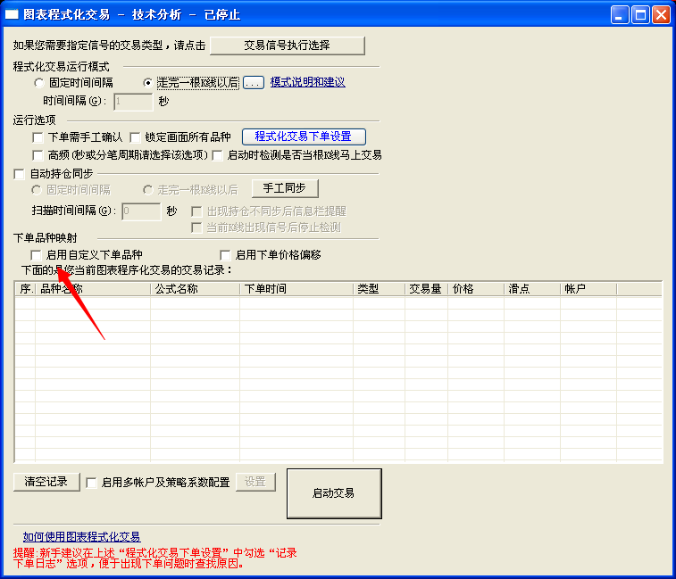Click the 启动交易 button
Screen dimensions: 676x579
click(334, 493)
